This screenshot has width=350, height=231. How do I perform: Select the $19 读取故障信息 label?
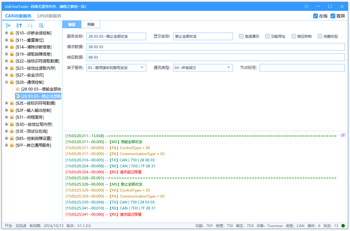34,54
